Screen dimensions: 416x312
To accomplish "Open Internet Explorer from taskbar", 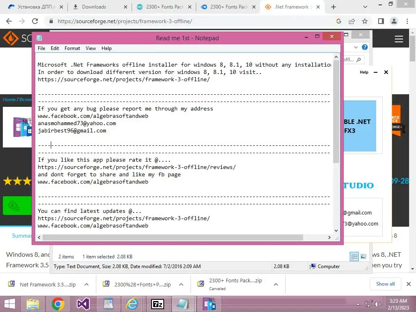I will coord(132,304).
